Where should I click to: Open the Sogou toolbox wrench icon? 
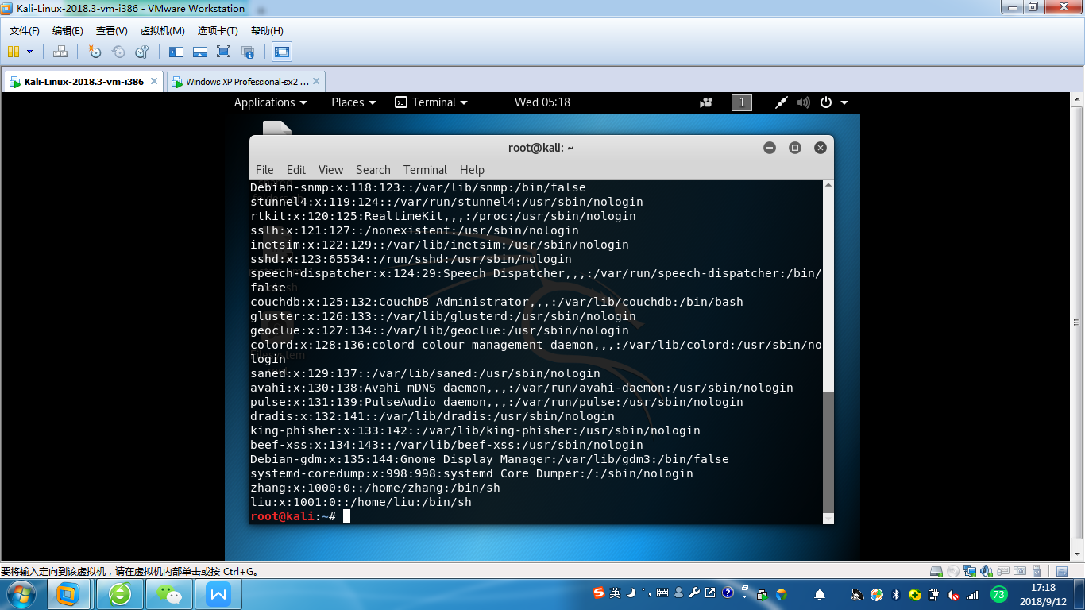click(694, 593)
